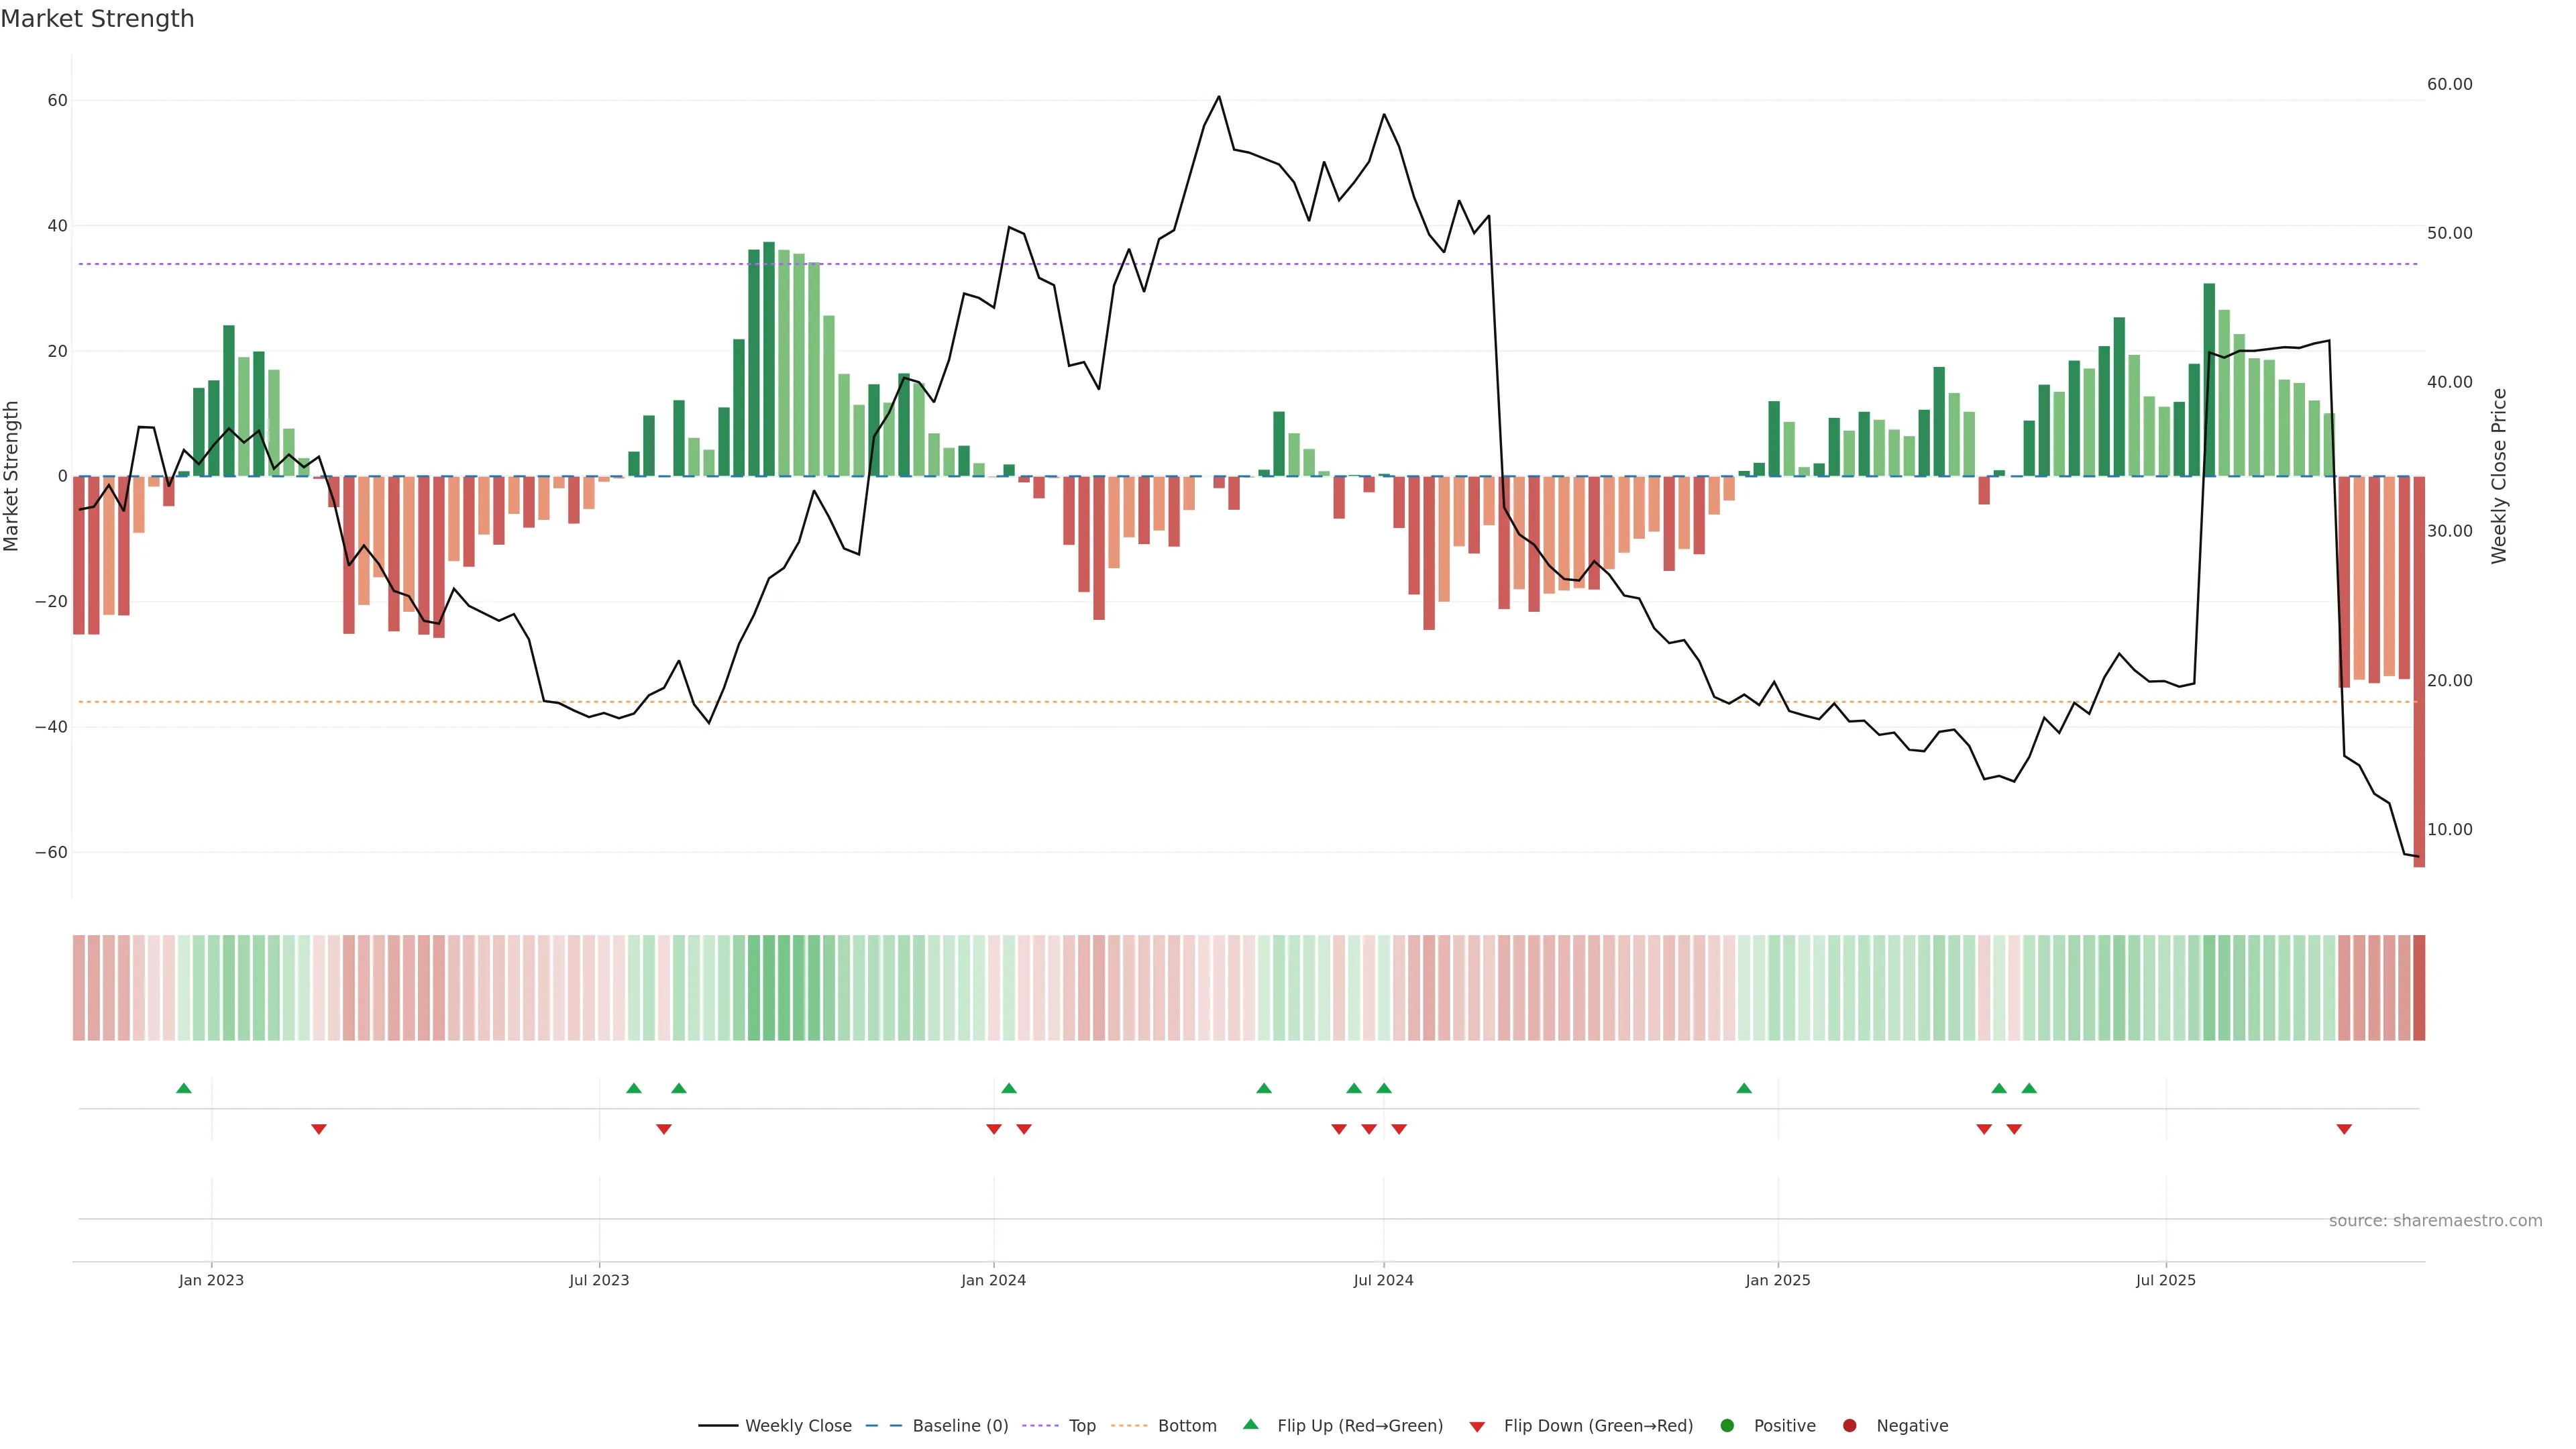Screen dimensions: 2576x1449
Task: Click Flip Down red triangle legend icon
Action: coord(1477,1426)
